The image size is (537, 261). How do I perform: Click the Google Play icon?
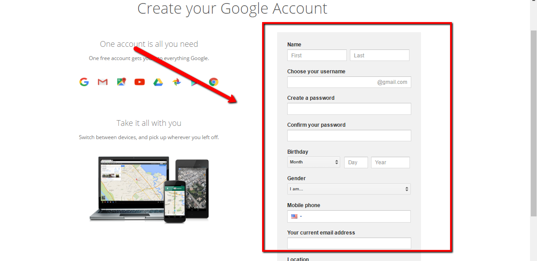(x=195, y=82)
